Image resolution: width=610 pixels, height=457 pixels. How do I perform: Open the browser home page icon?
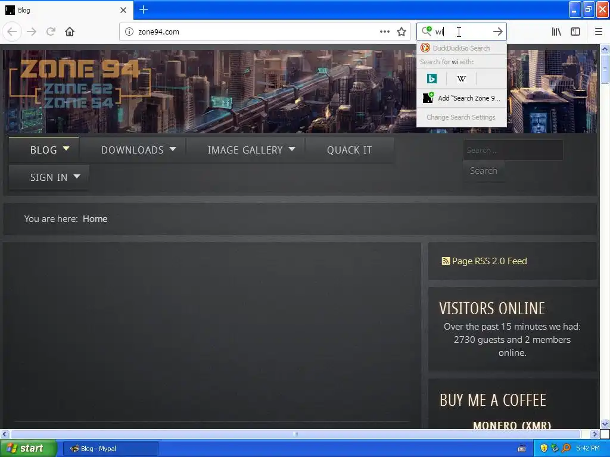70,32
